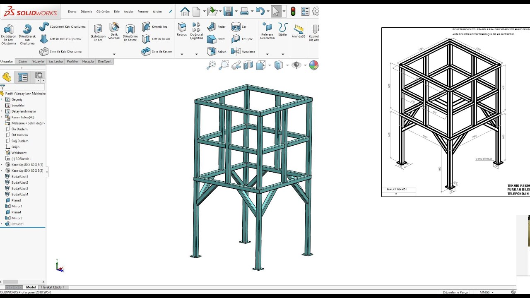This screenshot has width=530, height=298.
Task: Select Sınır ile Katı Oluşturma
Action: (60, 51)
